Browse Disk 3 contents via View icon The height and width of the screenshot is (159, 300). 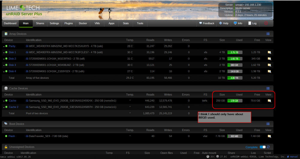(269, 65)
